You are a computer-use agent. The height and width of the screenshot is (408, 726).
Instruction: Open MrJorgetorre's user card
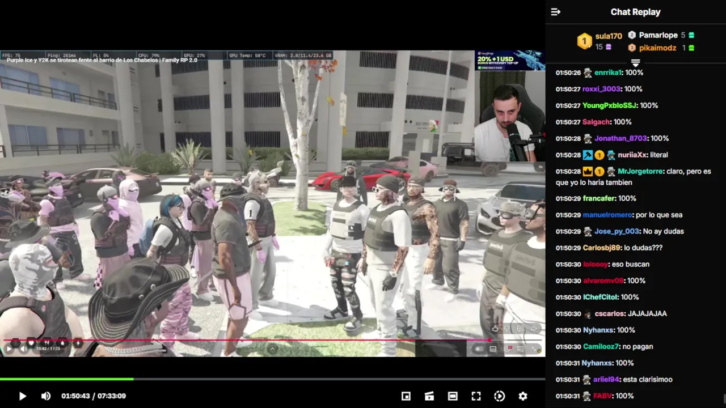coord(640,171)
